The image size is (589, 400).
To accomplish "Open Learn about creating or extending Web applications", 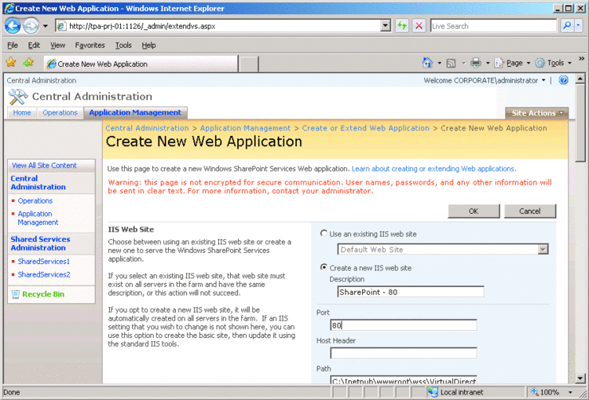I will pos(434,169).
